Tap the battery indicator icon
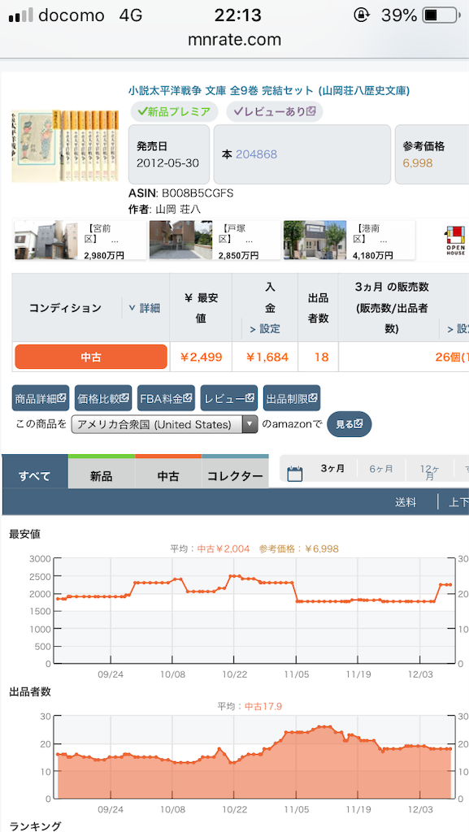Viewport: 469px width, 832px height. click(441, 16)
